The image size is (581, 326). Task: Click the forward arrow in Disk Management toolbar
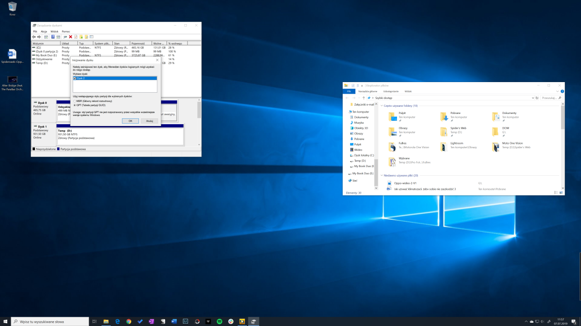click(39, 37)
